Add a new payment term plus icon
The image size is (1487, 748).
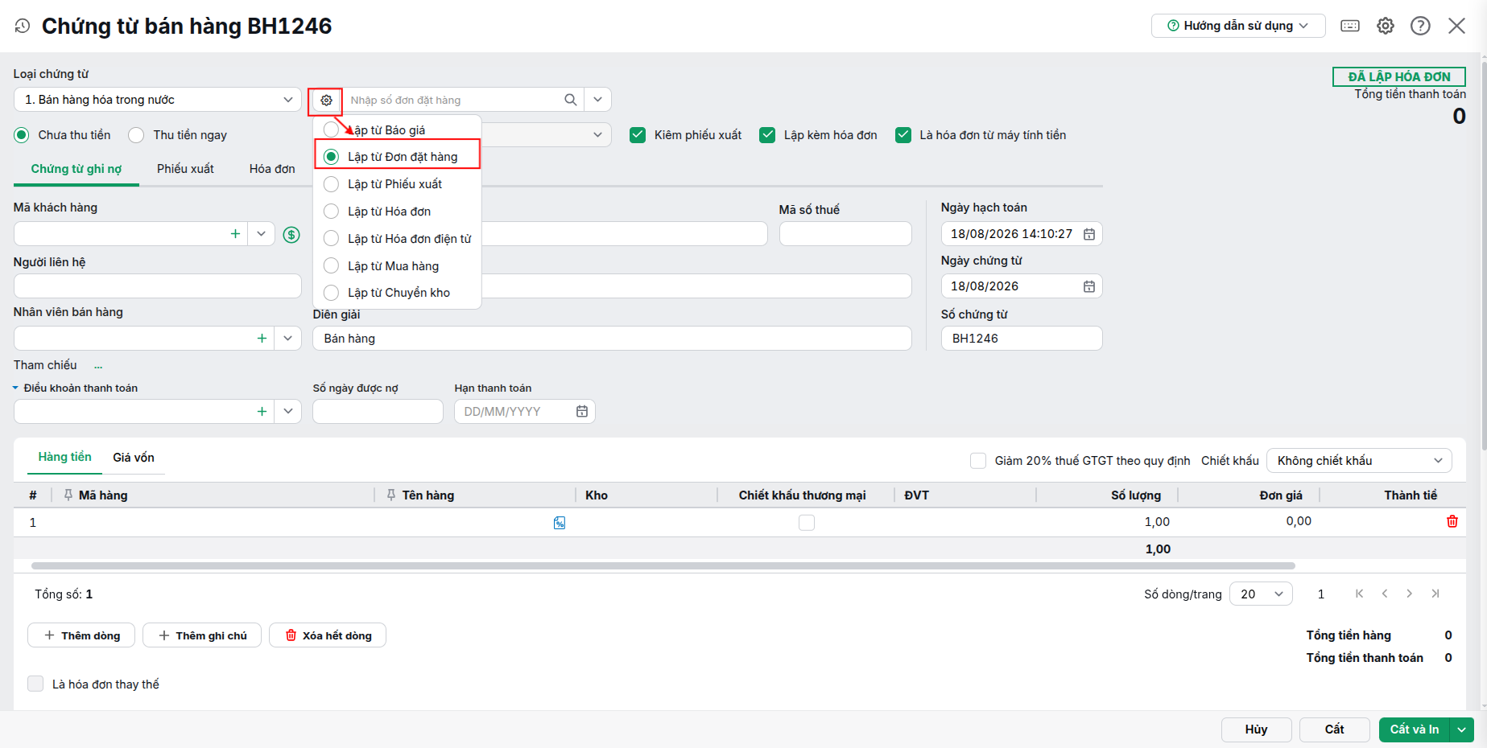tap(262, 412)
